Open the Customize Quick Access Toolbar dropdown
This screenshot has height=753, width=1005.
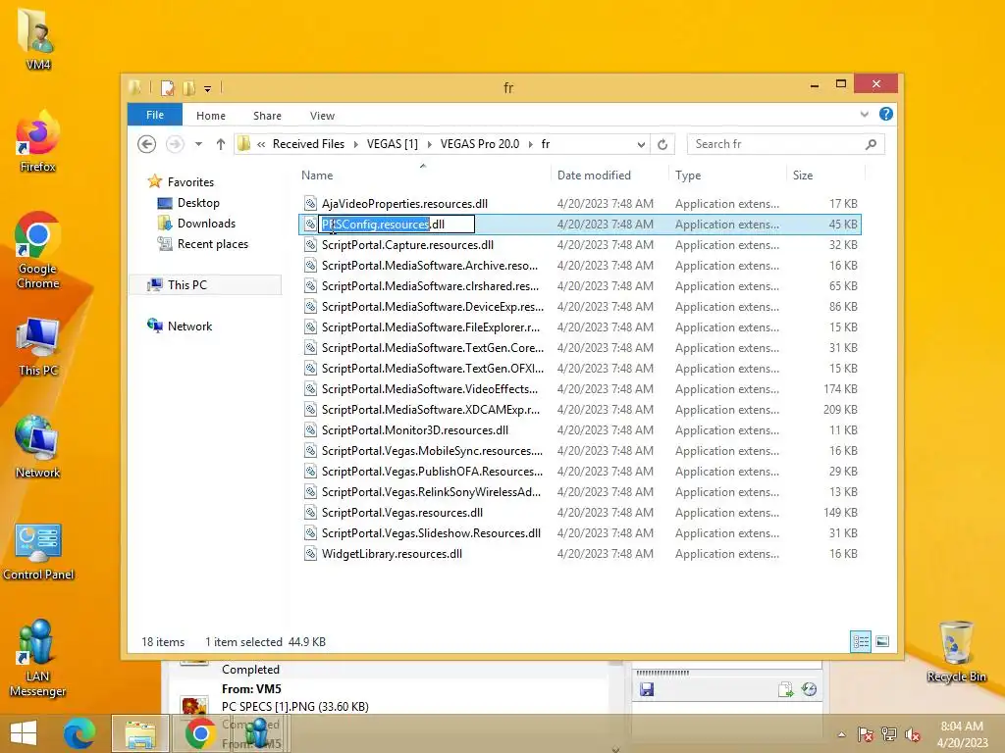pos(207,89)
